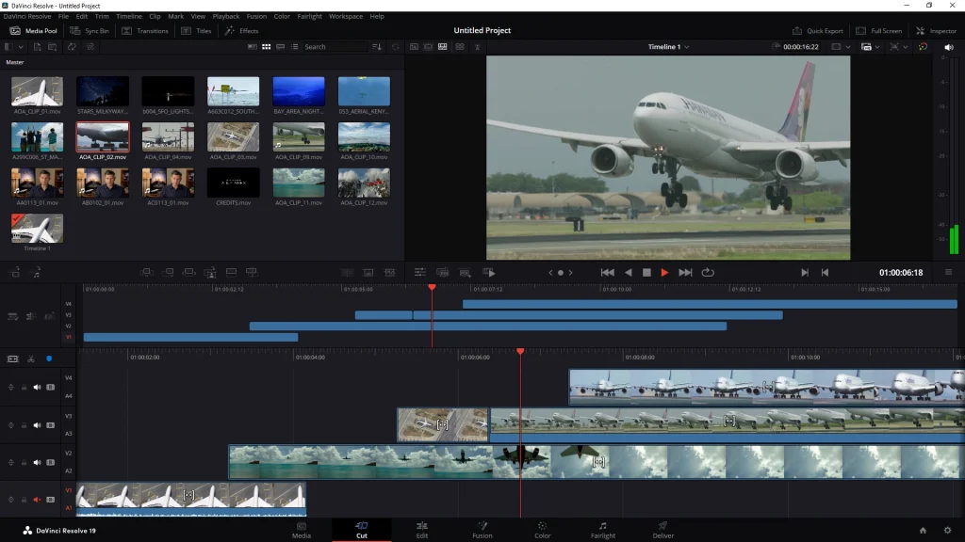
Task: Toggle loop playback
Action: [708, 272]
